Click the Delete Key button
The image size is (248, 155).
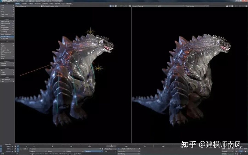(129, 154)
